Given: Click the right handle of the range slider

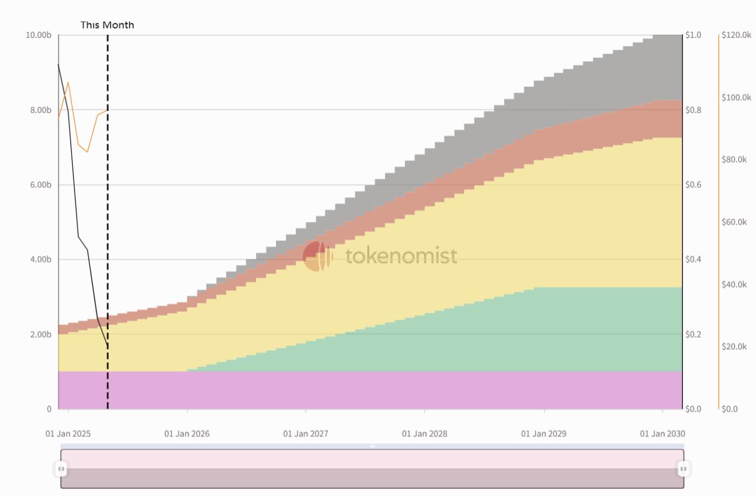Looking at the screenshot, I should [683, 468].
